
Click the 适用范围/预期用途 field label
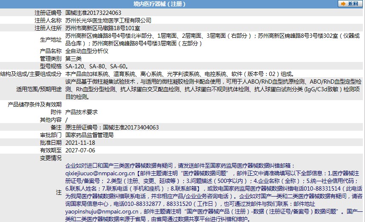point(39,89)
